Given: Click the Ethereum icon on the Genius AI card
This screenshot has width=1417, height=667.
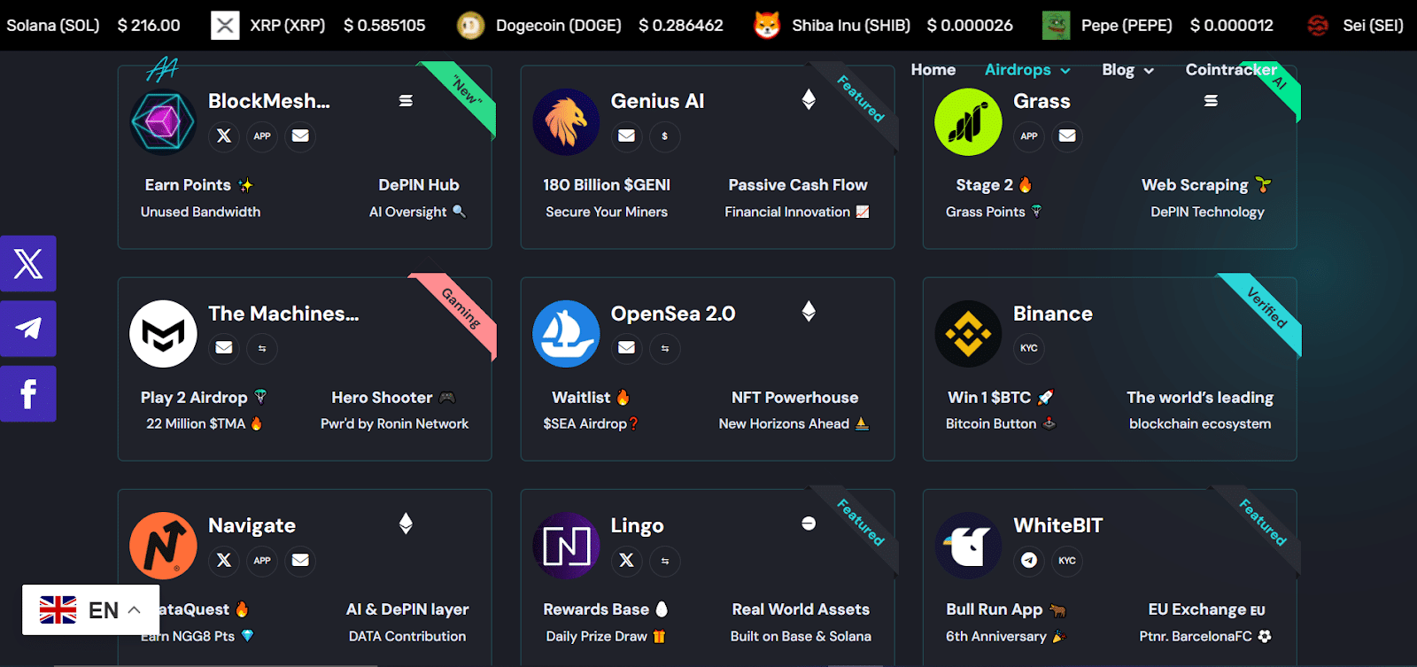Looking at the screenshot, I should (809, 99).
